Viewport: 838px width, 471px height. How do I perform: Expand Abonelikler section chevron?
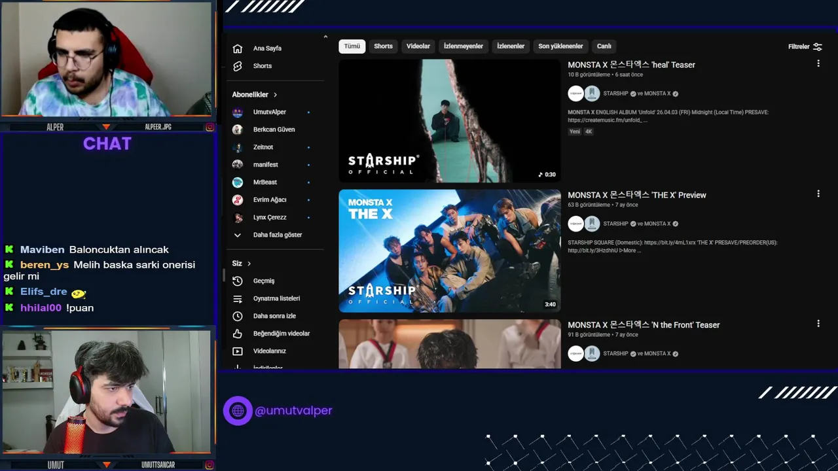pyautogui.click(x=275, y=95)
